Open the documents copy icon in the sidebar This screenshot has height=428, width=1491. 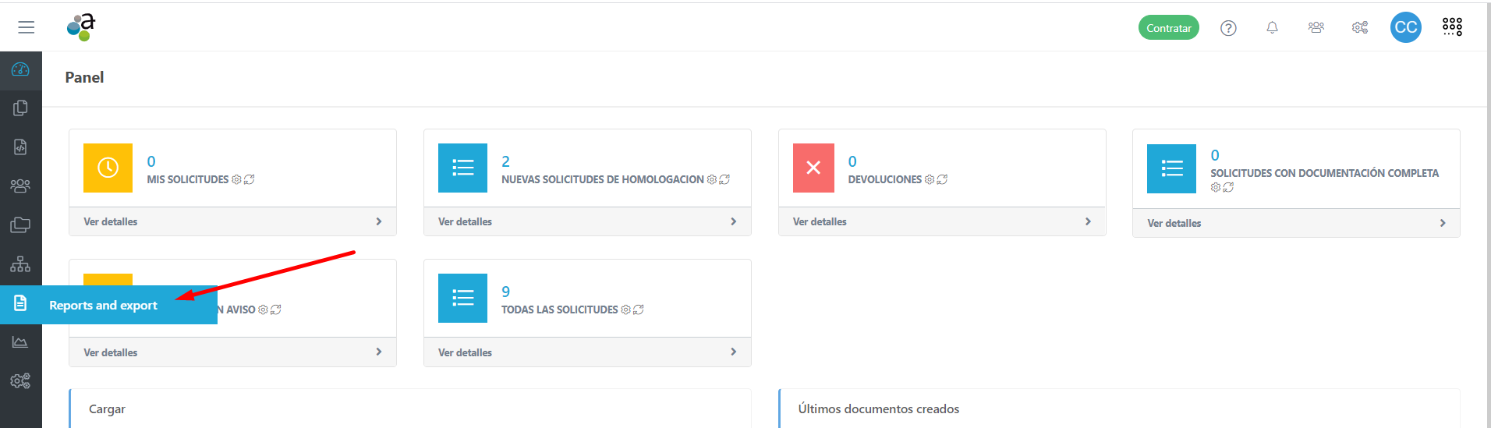point(20,108)
